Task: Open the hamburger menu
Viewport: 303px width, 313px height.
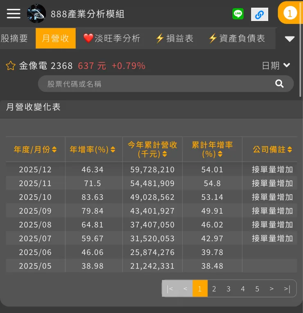Action: 14,14
